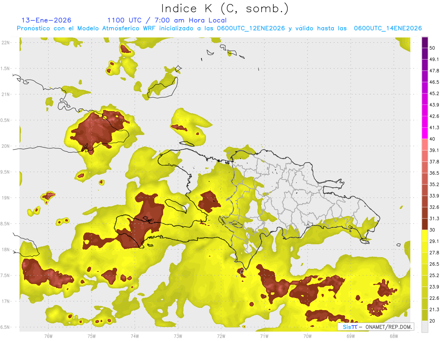Viewport: 442px width, 341px height.
Task: Pick the purple legend band between 46.5 and 47.8
Action: (x=425, y=76)
